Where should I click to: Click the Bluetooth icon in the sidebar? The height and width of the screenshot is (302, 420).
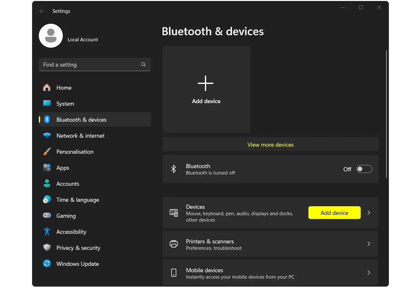coord(47,119)
